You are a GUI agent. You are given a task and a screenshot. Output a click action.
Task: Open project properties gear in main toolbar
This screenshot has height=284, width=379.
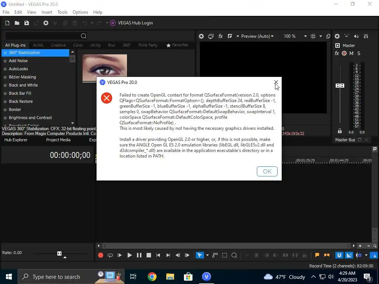(46, 23)
